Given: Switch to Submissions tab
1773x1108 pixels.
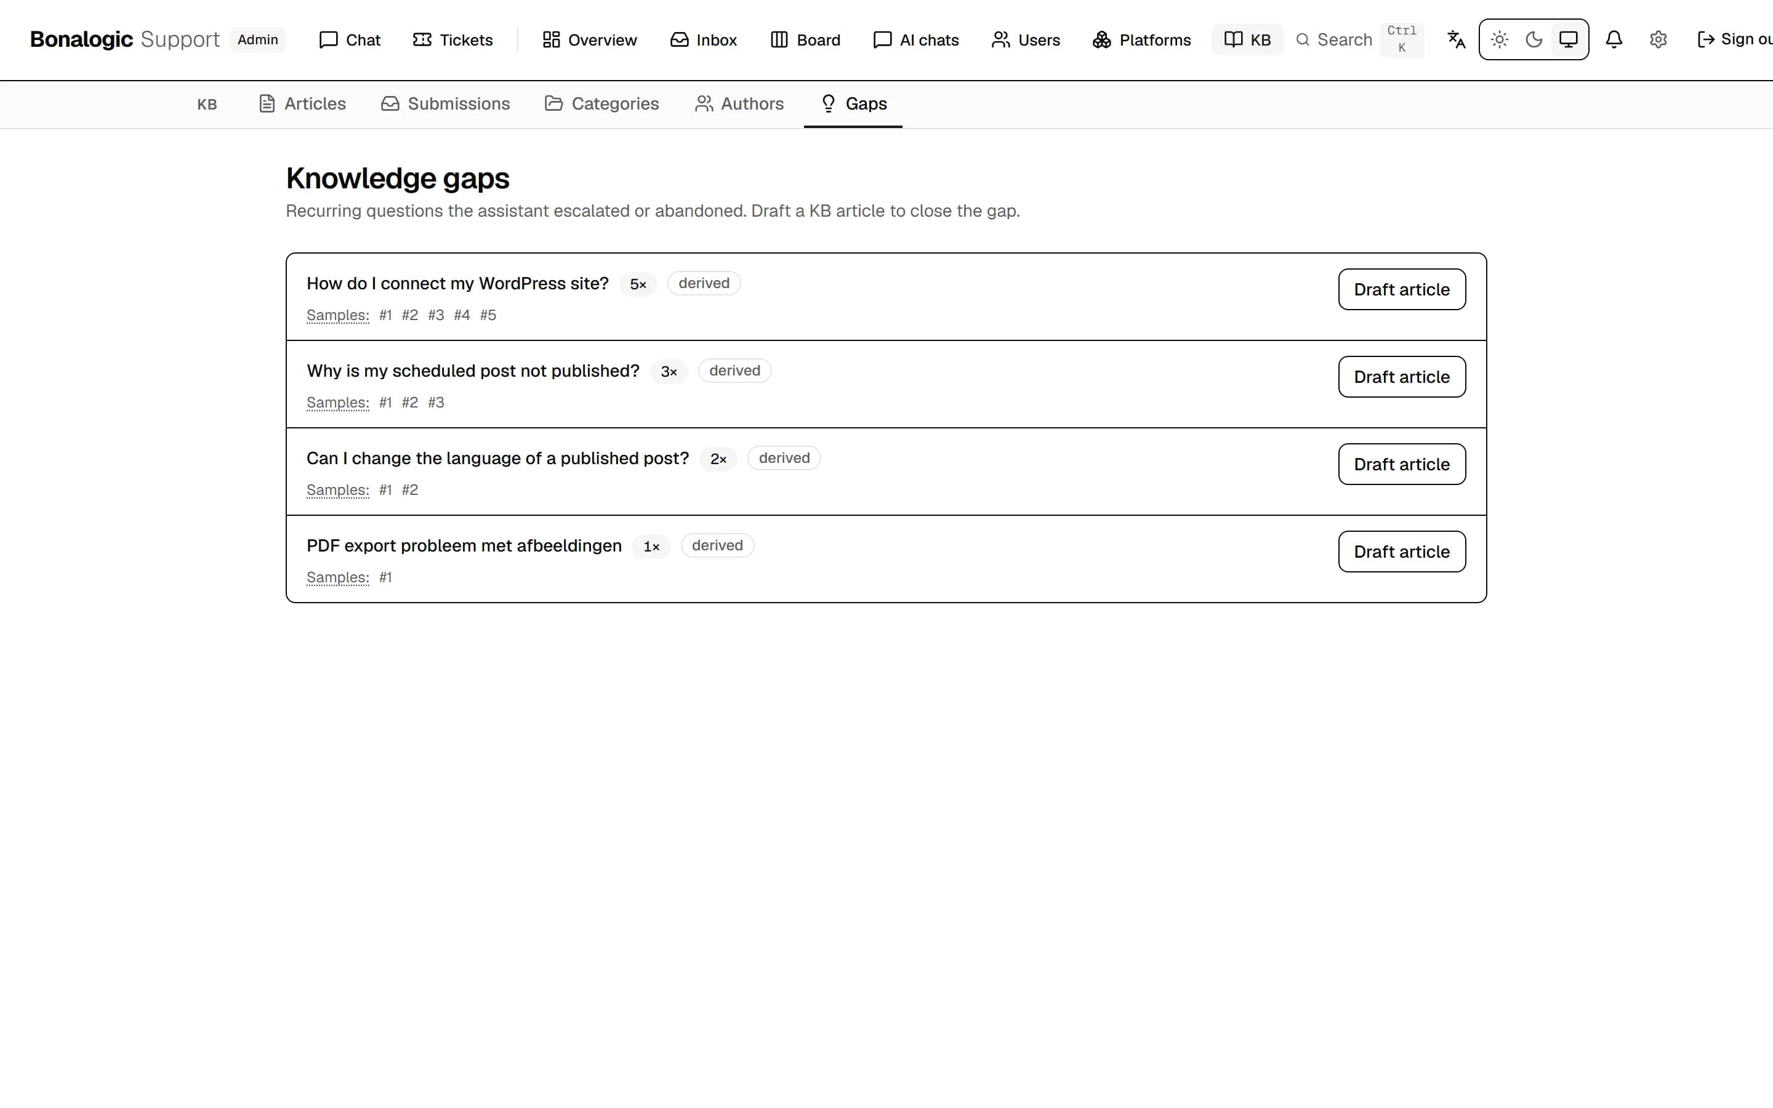Looking at the screenshot, I should [446, 104].
